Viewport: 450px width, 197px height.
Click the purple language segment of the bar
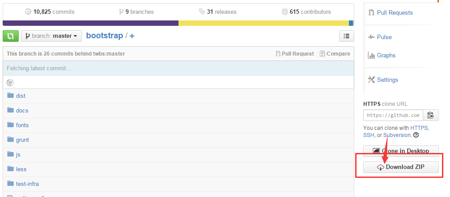(91, 23)
